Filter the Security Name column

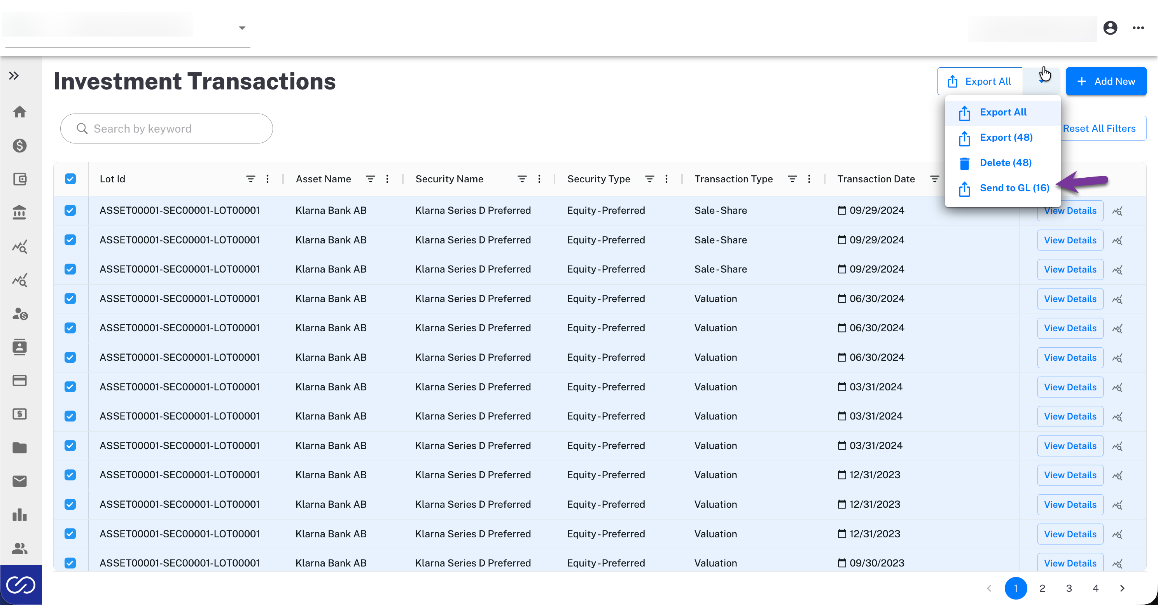522,179
